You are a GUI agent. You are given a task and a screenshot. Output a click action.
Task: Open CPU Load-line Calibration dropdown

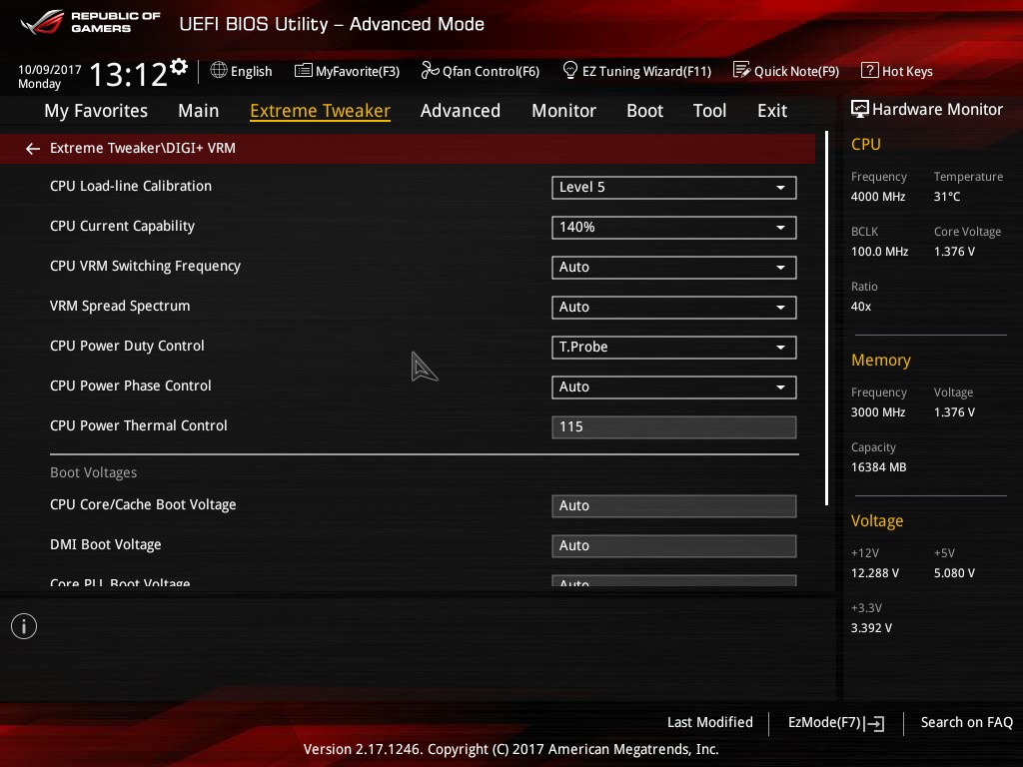pos(674,188)
